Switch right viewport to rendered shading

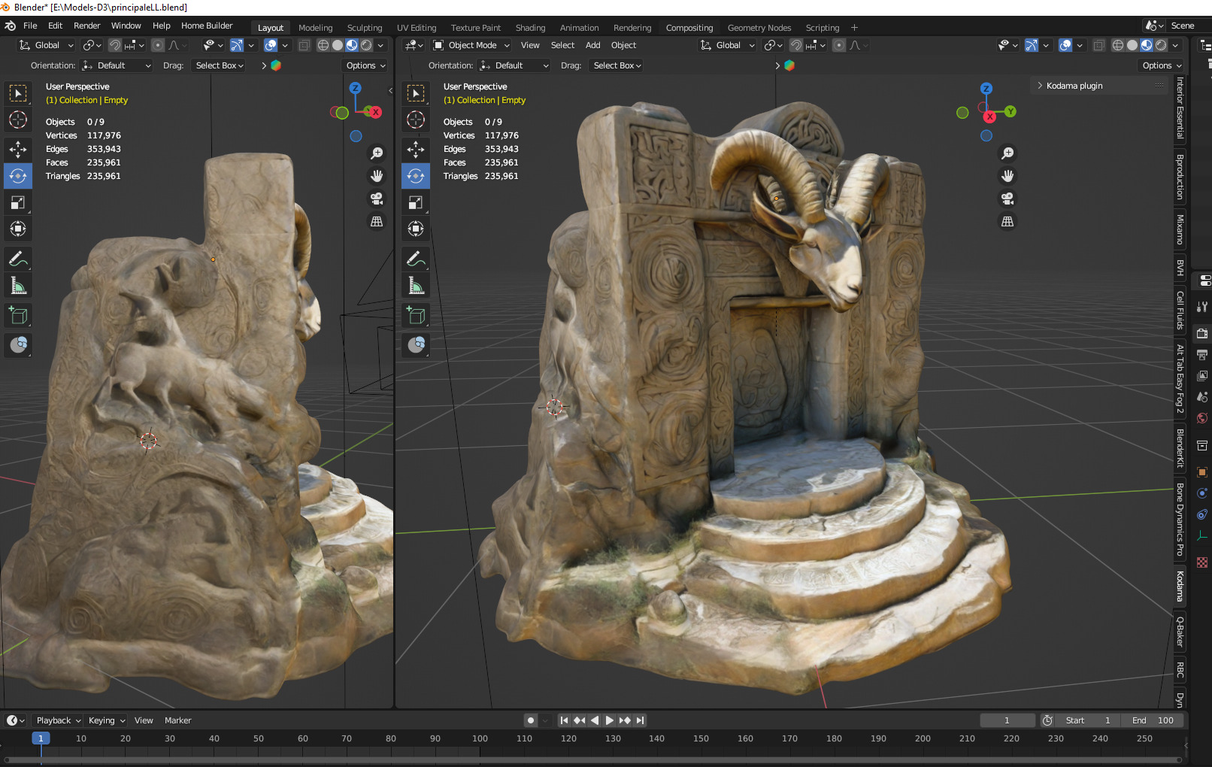(1161, 45)
